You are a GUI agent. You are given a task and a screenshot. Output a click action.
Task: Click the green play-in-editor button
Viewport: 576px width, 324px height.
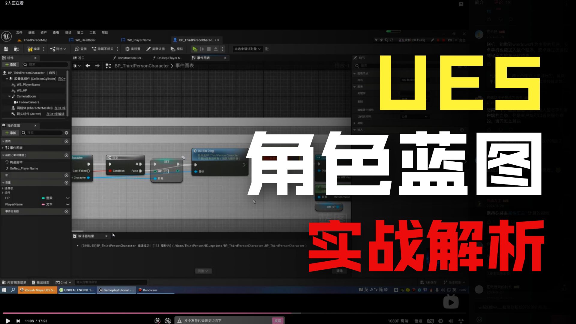click(x=195, y=49)
